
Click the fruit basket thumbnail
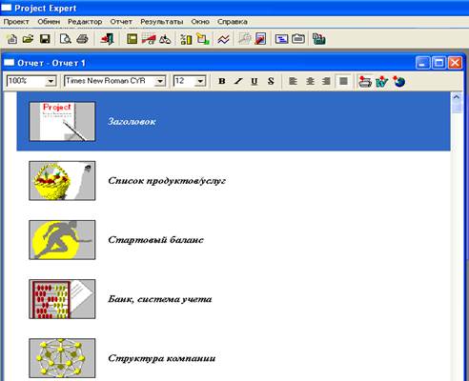(62, 181)
